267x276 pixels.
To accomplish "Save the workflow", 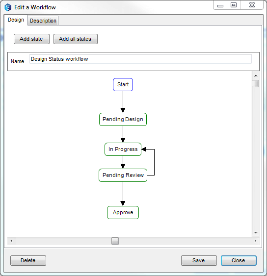I will [x=199, y=260].
